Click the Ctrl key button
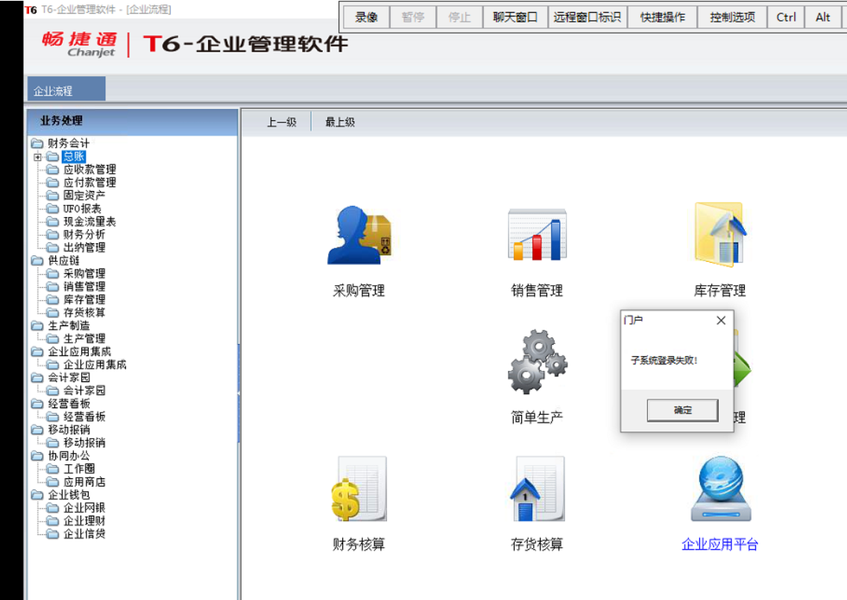Viewport: 847px width, 600px height. click(x=786, y=17)
